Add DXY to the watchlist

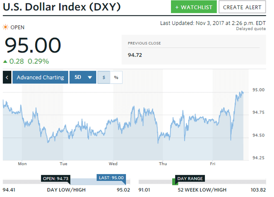pos(194,7)
